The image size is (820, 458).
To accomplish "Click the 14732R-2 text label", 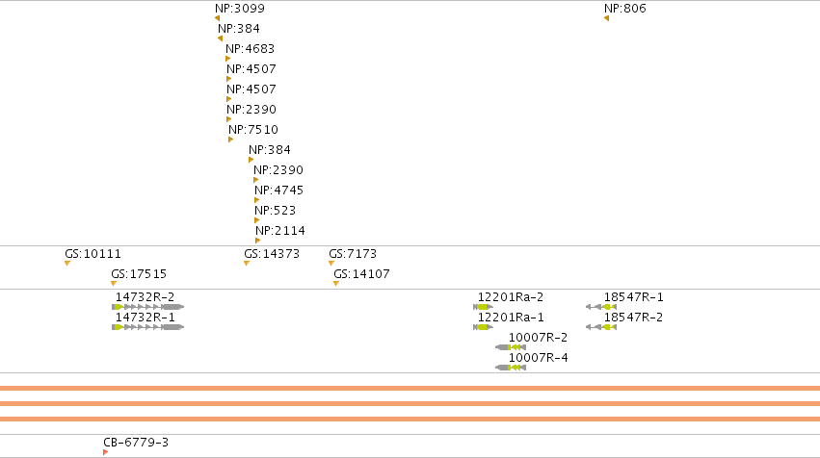I will (x=145, y=297).
